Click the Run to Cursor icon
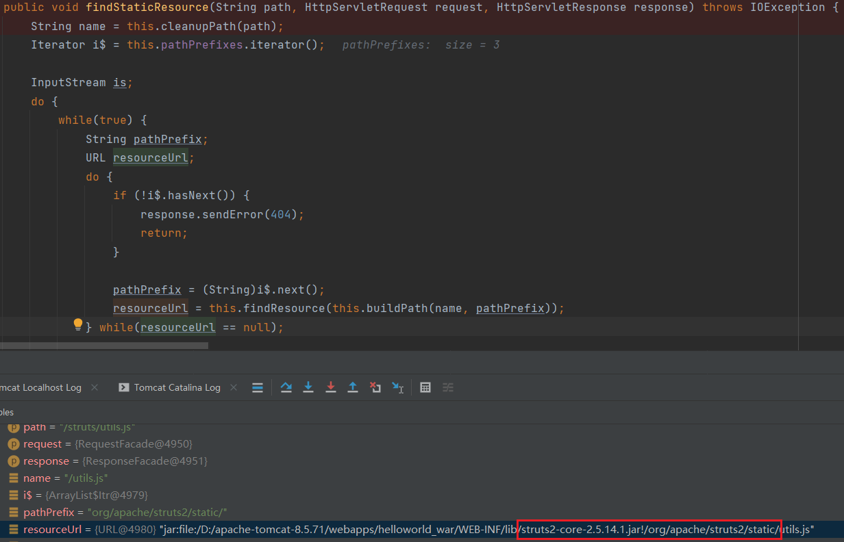Screen dimensions: 844x542 [398, 387]
